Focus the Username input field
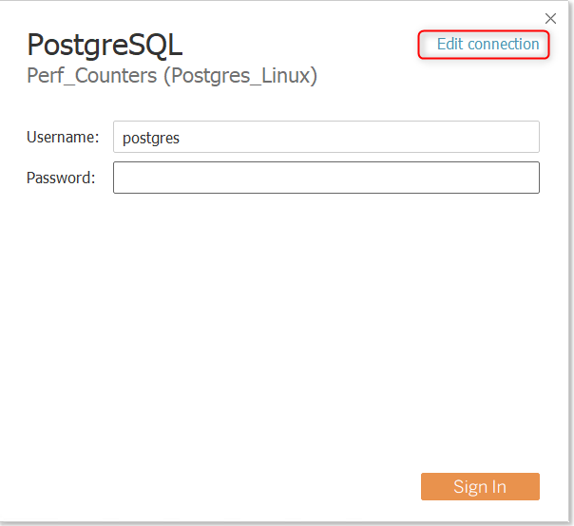Screen dimensions: 574x526 (x=326, y=137)
